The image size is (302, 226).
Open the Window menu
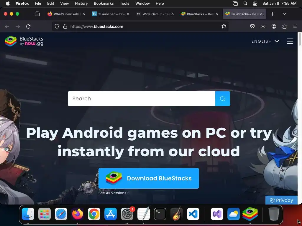click(x=142, y=3)
